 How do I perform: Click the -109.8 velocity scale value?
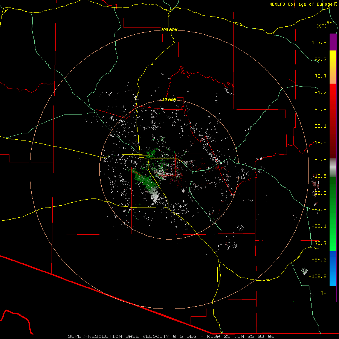click(x=318, y=276)
